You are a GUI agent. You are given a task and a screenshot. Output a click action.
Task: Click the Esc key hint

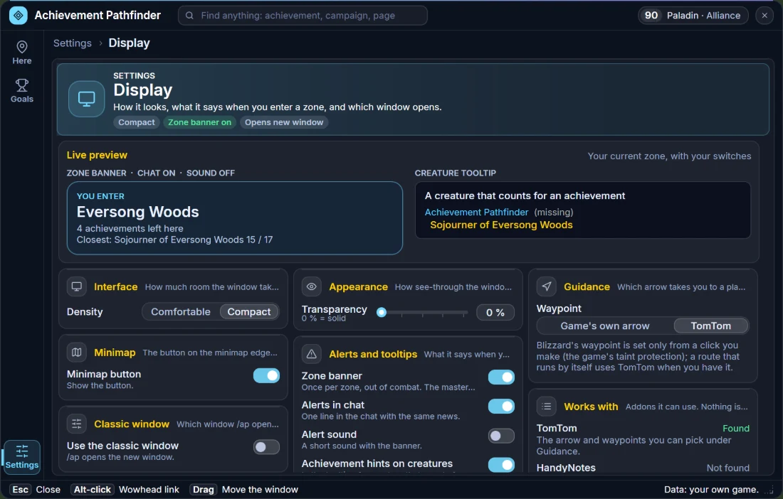point(21,490)
